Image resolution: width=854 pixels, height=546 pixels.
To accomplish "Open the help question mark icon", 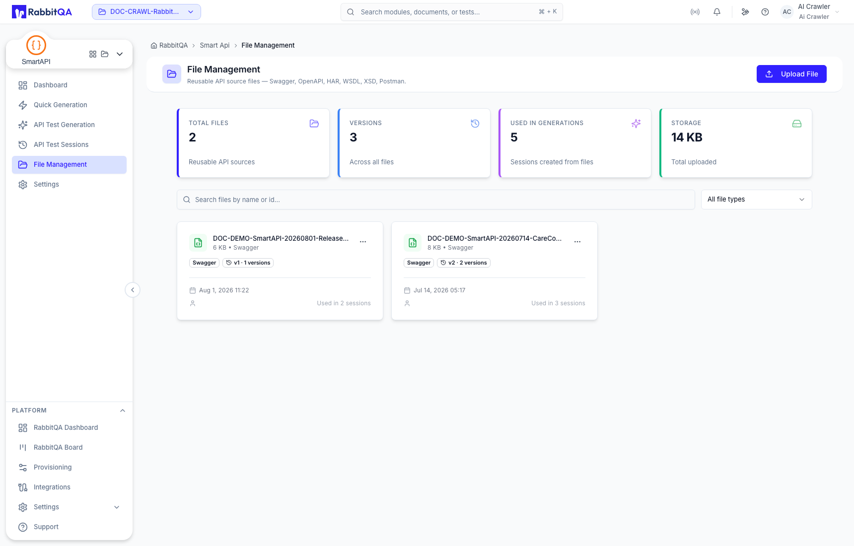I will (765, 12).
